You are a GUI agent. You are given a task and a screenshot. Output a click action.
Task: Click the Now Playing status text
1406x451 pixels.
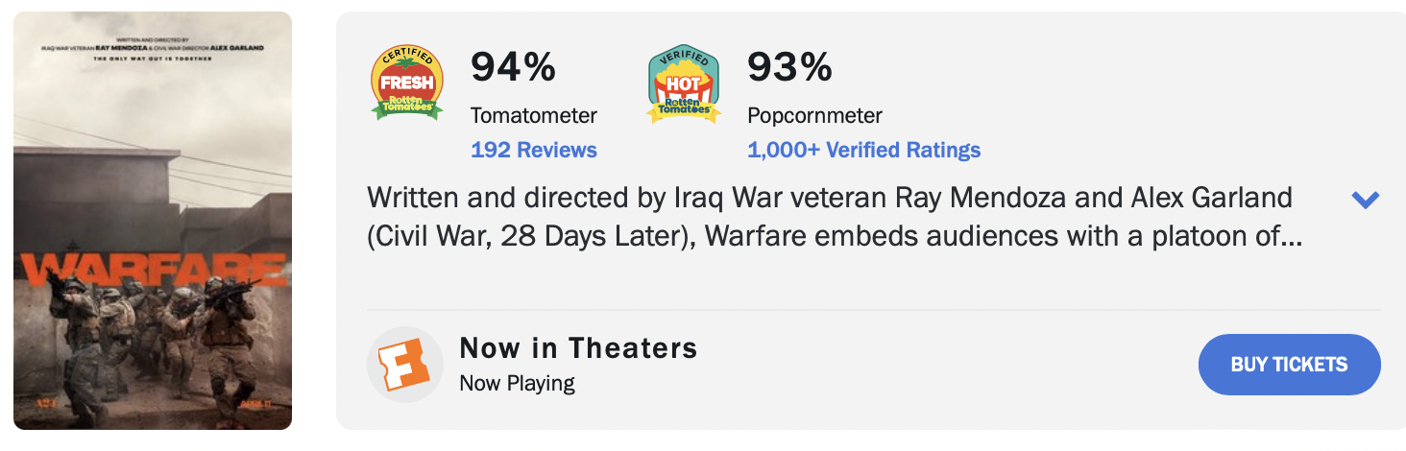click(x=517, y=383)
